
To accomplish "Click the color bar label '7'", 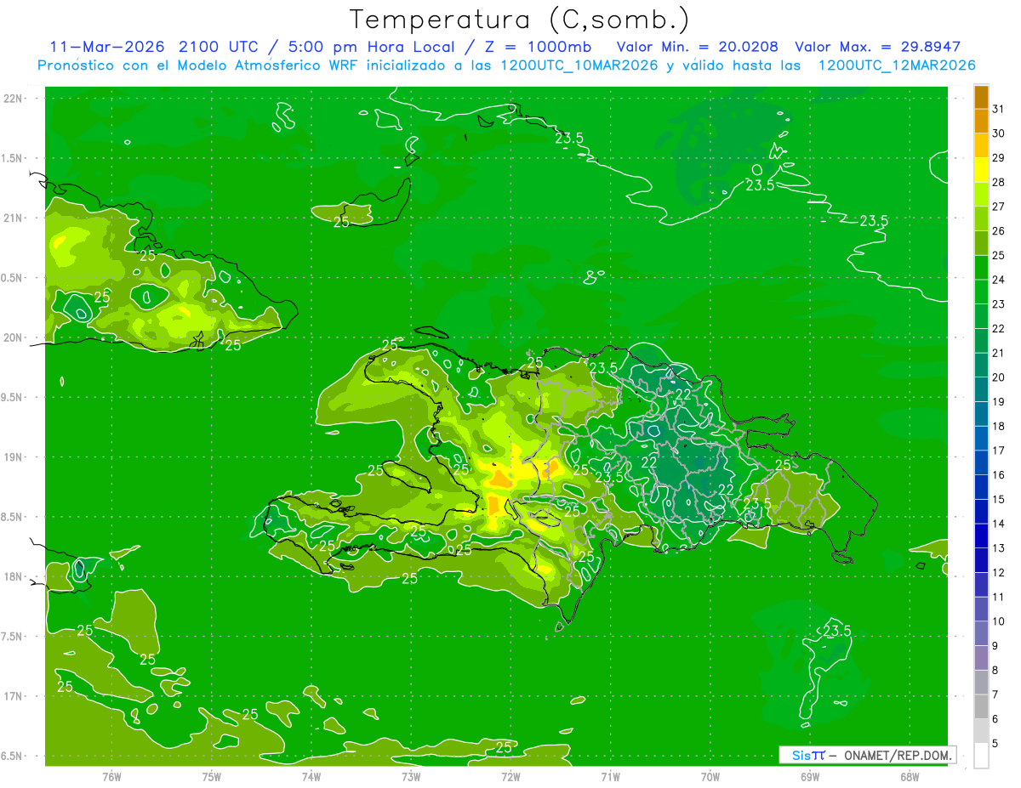I will coord(995,694).
